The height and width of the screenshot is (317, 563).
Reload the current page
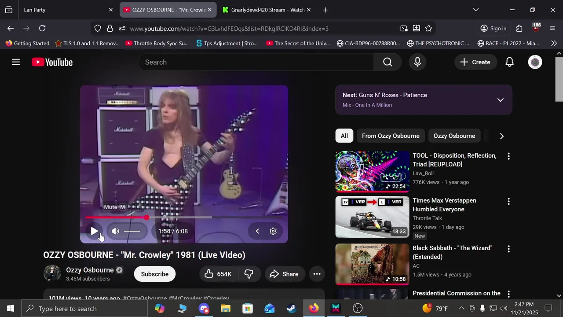[42, 28]
